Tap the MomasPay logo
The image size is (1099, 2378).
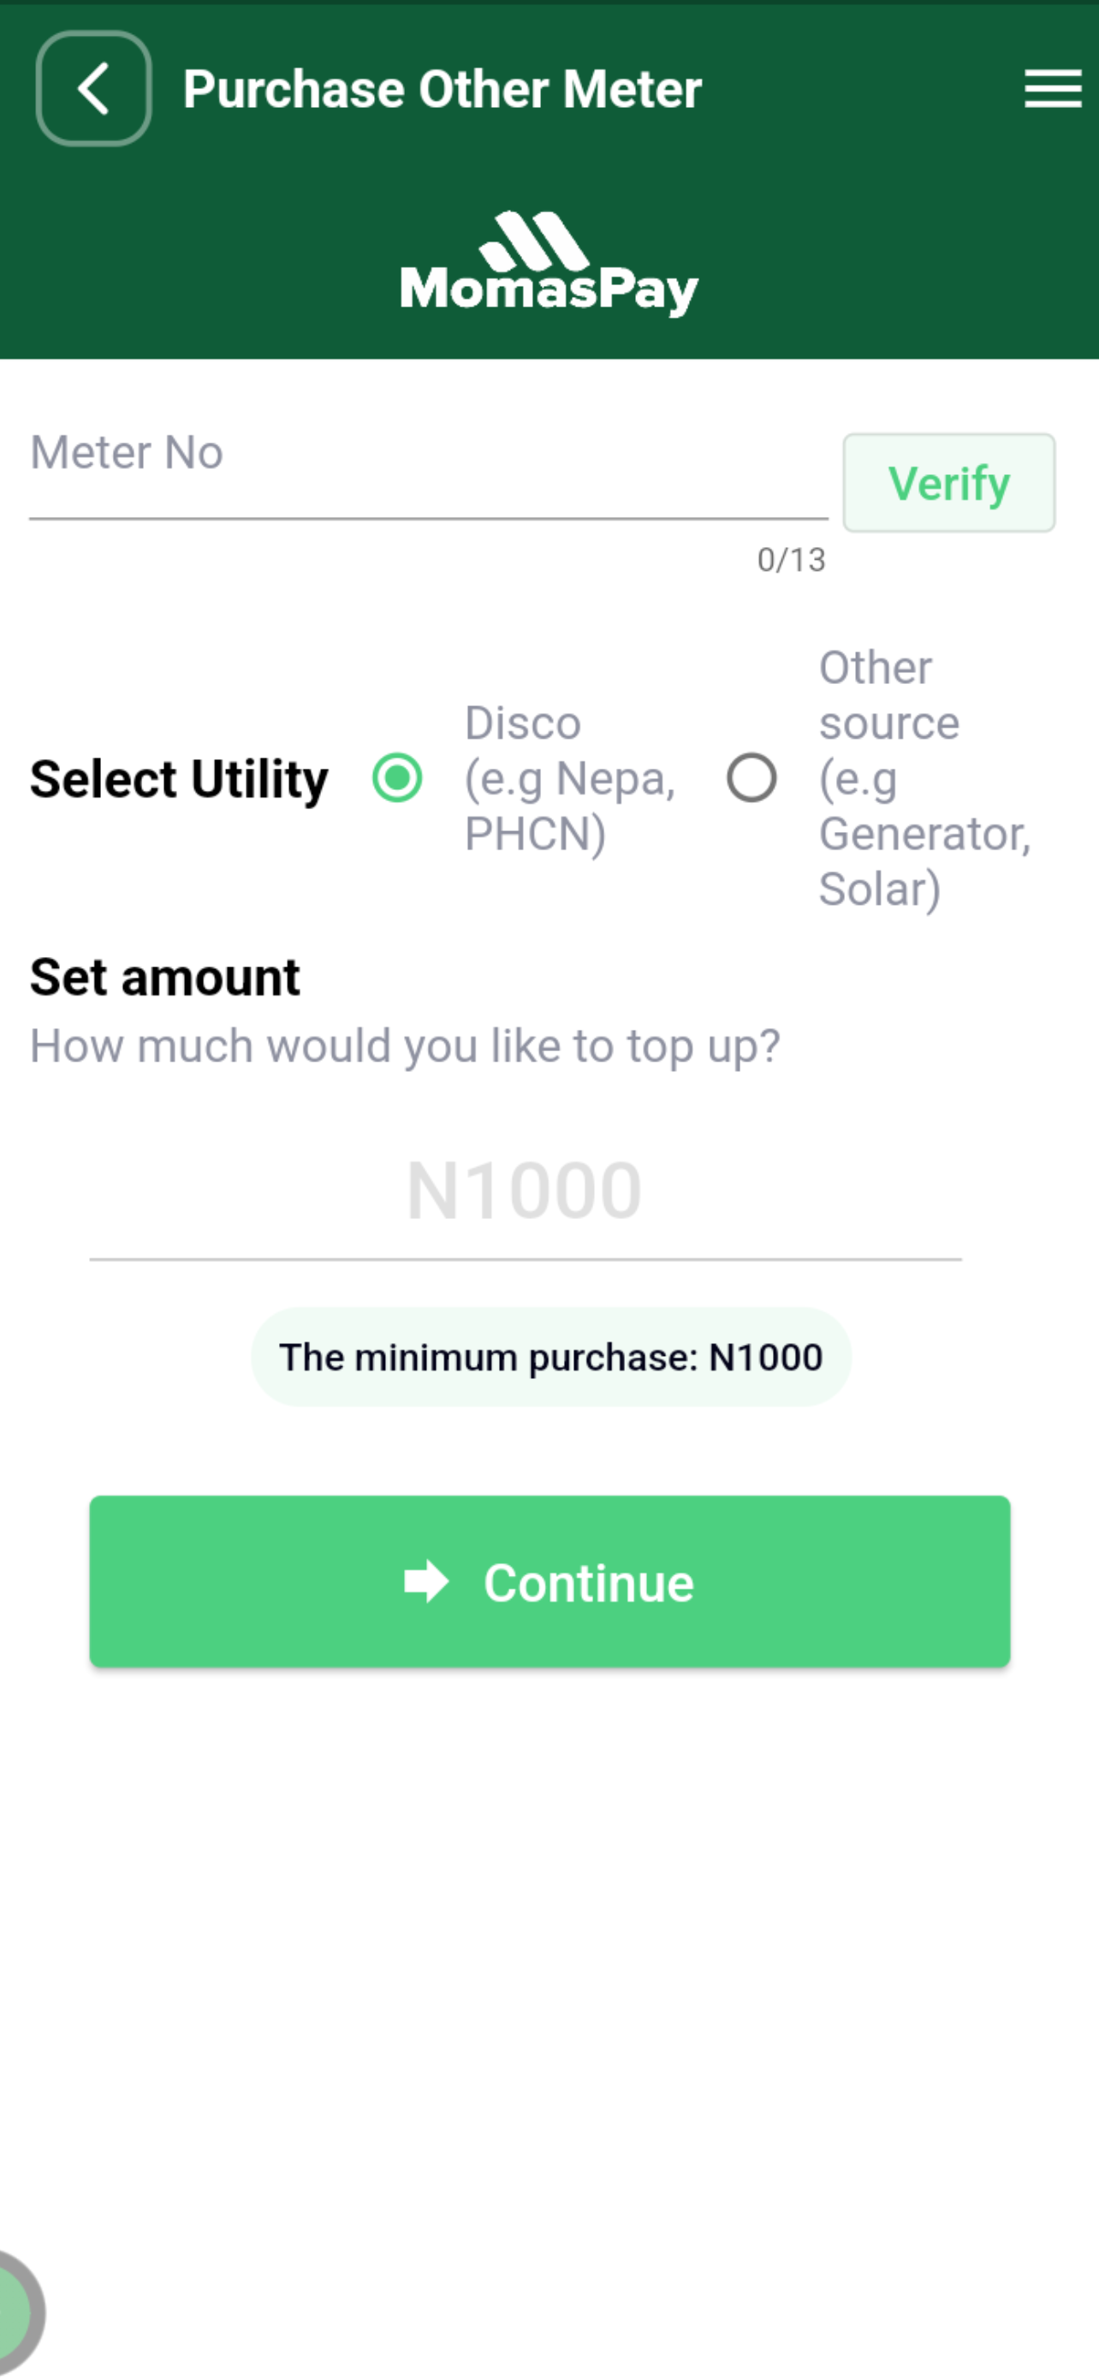coord(549,264)
